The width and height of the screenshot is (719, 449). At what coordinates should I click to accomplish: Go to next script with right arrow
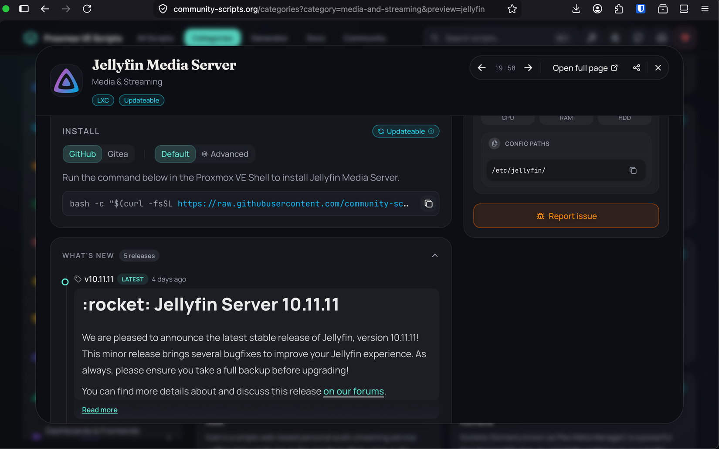528,68
